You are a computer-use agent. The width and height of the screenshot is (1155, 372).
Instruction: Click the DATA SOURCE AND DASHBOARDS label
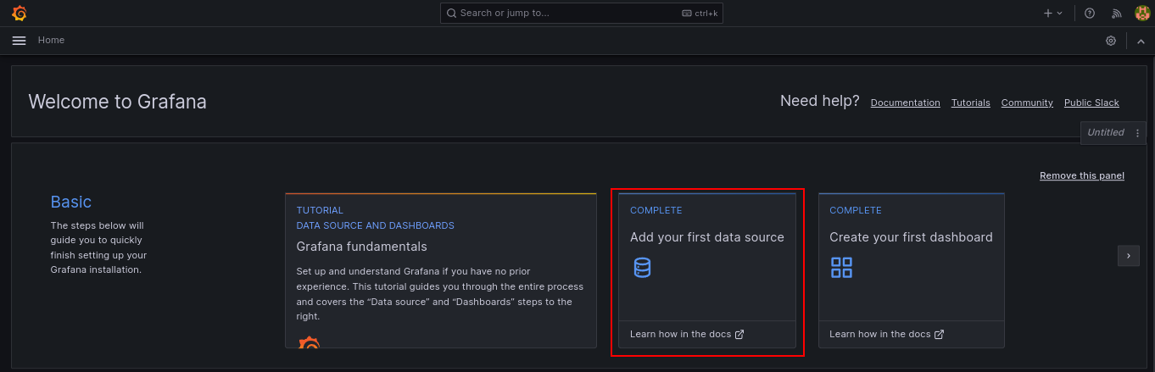click(x=376, y=225)
